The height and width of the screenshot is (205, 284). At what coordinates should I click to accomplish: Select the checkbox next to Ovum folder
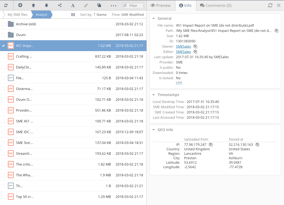[x=3, y=35]
